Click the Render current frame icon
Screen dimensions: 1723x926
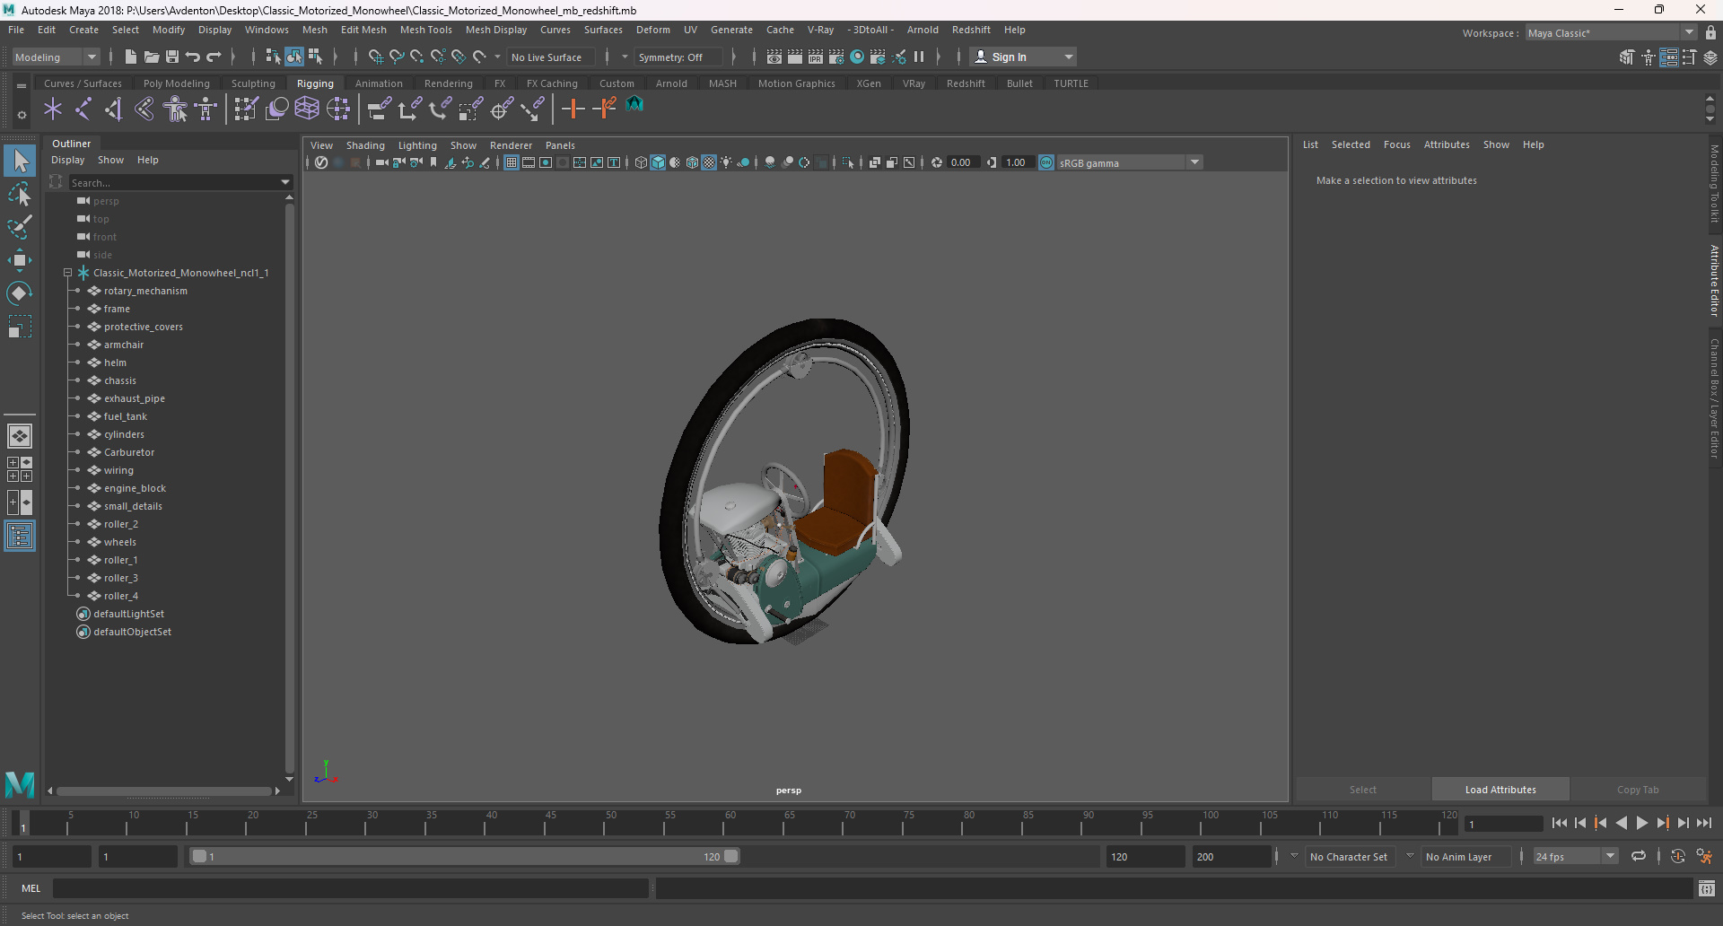tap(795, 57)
